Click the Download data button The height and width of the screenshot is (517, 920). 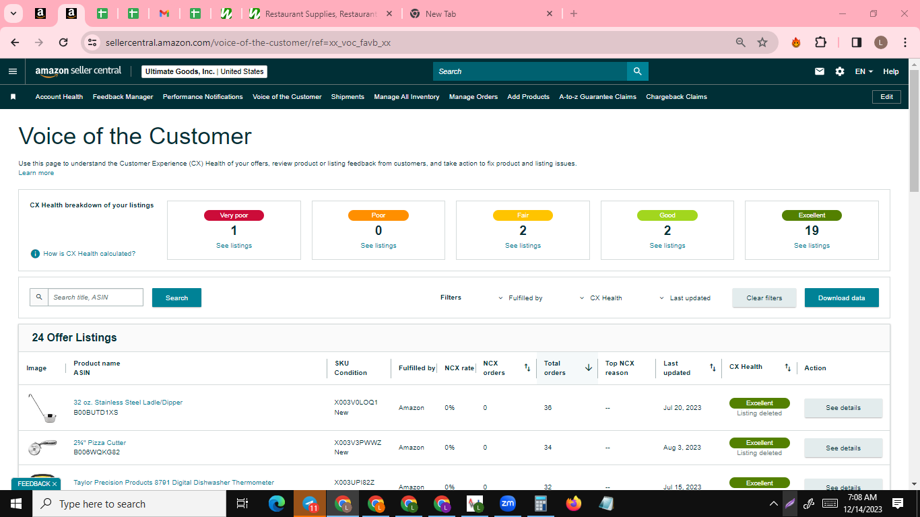click(842, 298)
